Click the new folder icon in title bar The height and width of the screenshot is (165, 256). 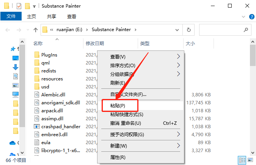pyautogui.click(x=27, y=6)
